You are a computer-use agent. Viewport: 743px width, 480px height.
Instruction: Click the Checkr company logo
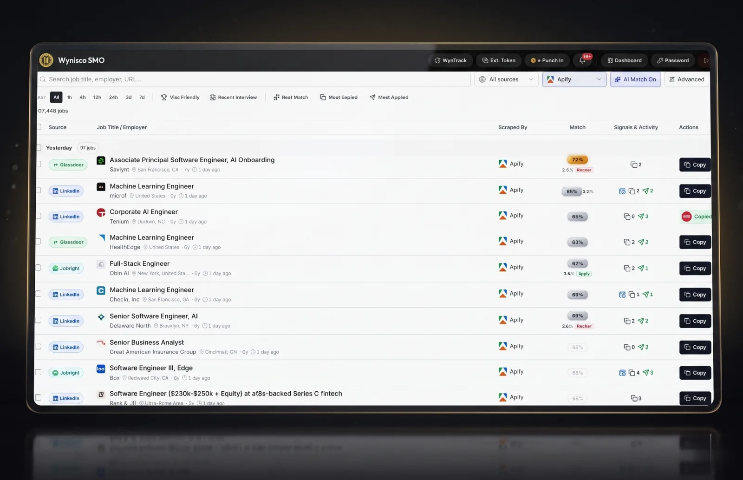pos(101,290)
